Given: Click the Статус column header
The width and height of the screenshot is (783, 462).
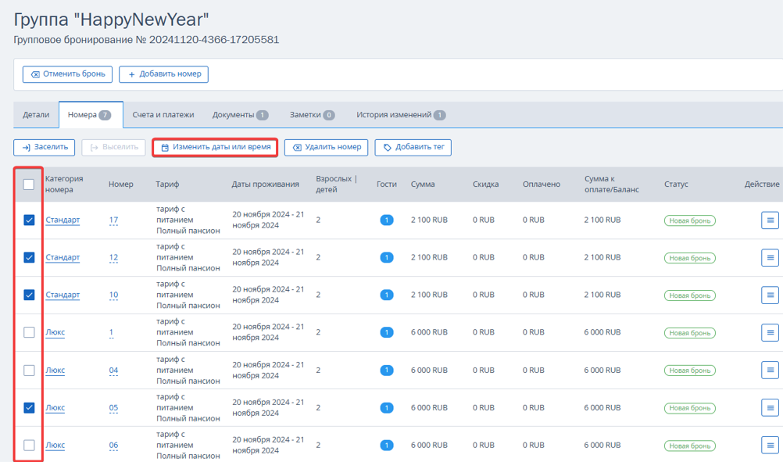Looking at the screenshot, I should (x=676, y=184).
